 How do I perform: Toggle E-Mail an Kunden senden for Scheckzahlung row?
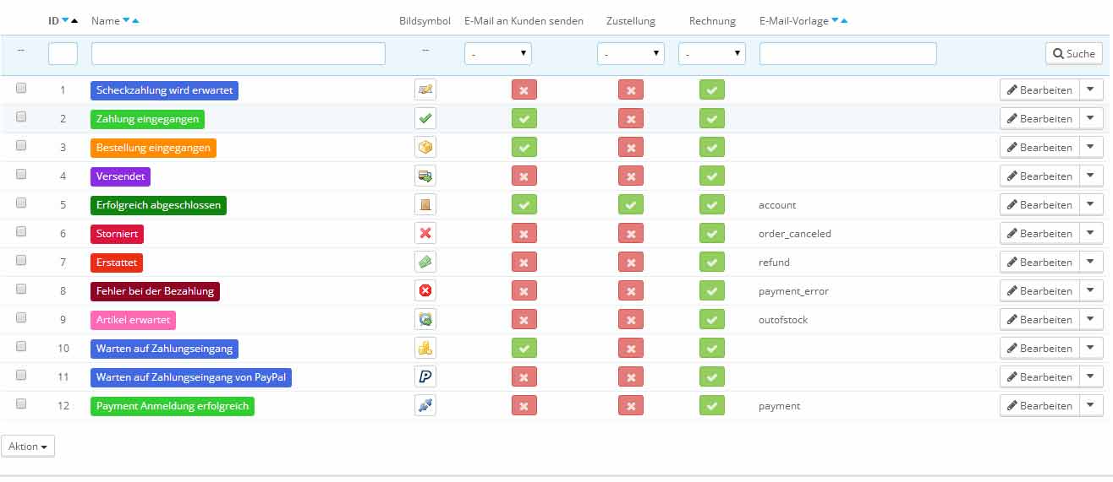click(x=524, y=89)
